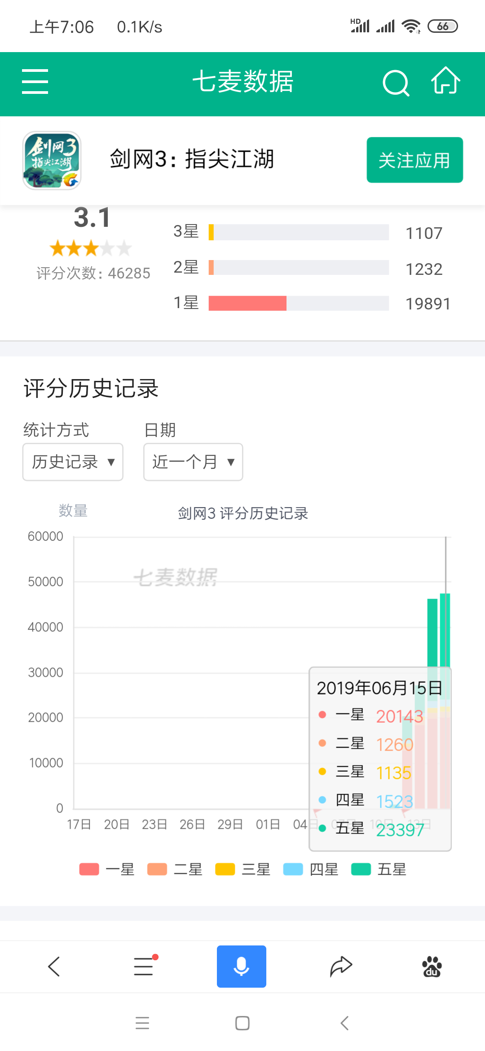This screenshot has height=1051, width=485.
Task: Tap tooltip date 2019年06月15日
Action: pos(379,688)
